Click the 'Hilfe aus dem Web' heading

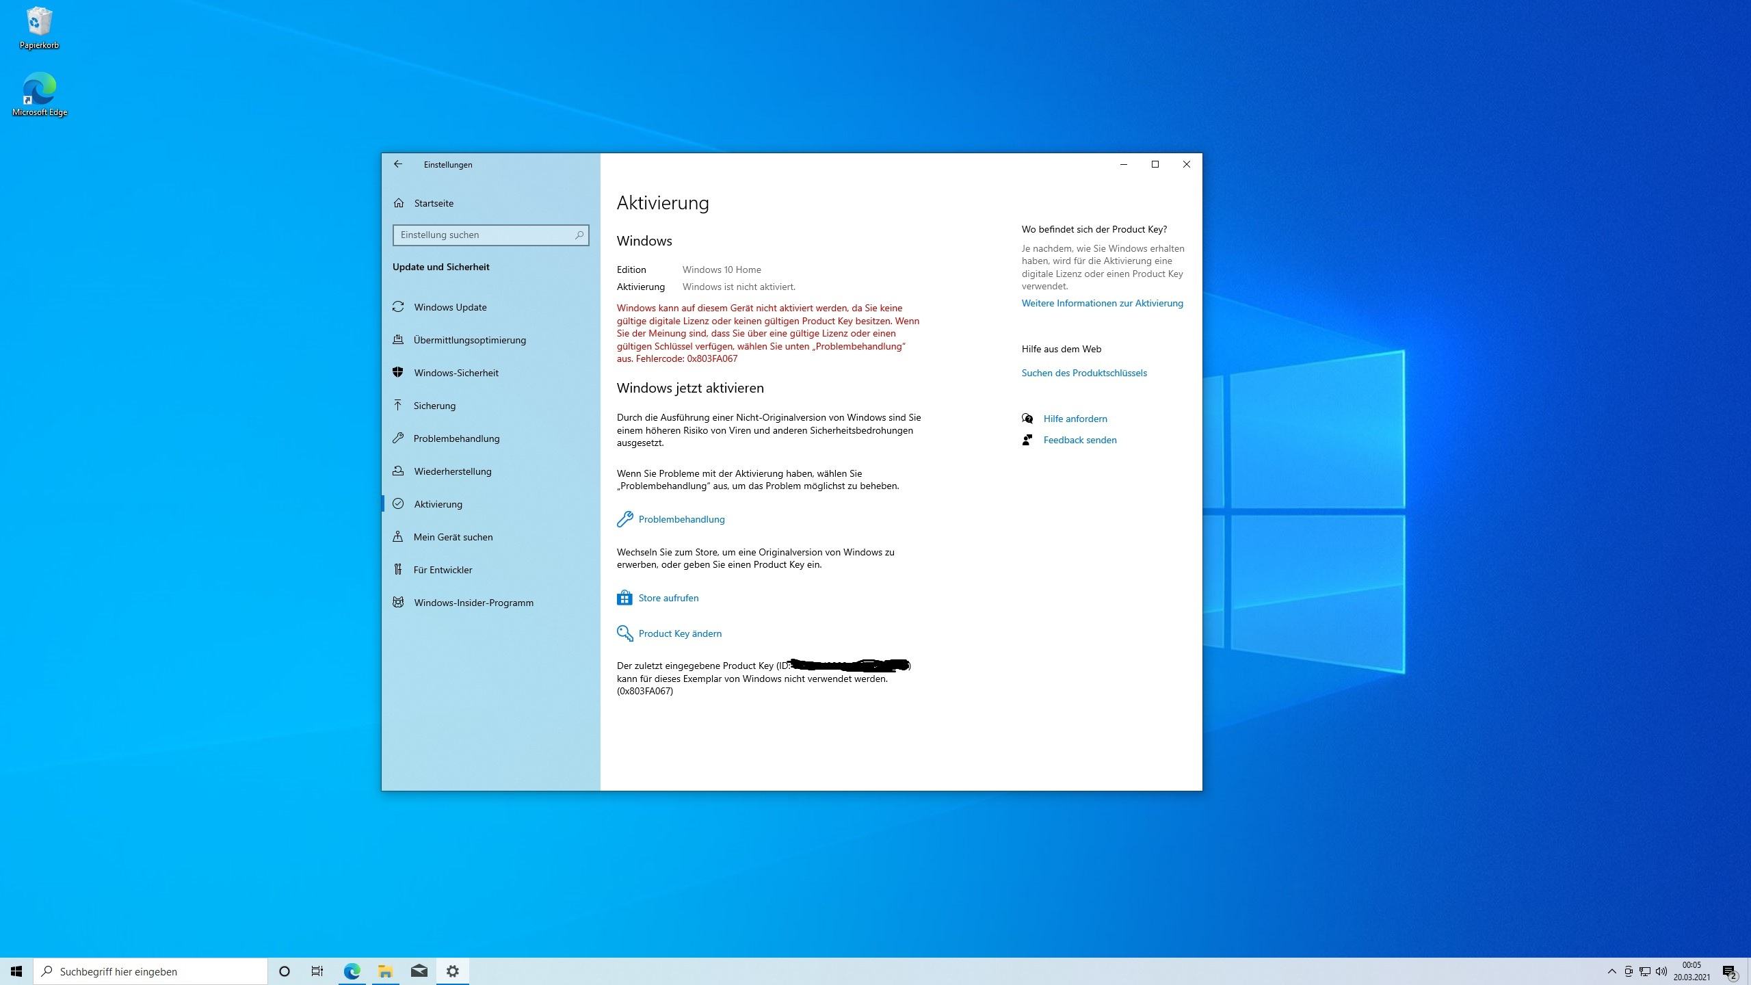(1062, 349)
